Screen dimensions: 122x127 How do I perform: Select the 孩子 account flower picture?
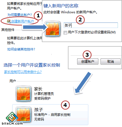click(24, 114)
